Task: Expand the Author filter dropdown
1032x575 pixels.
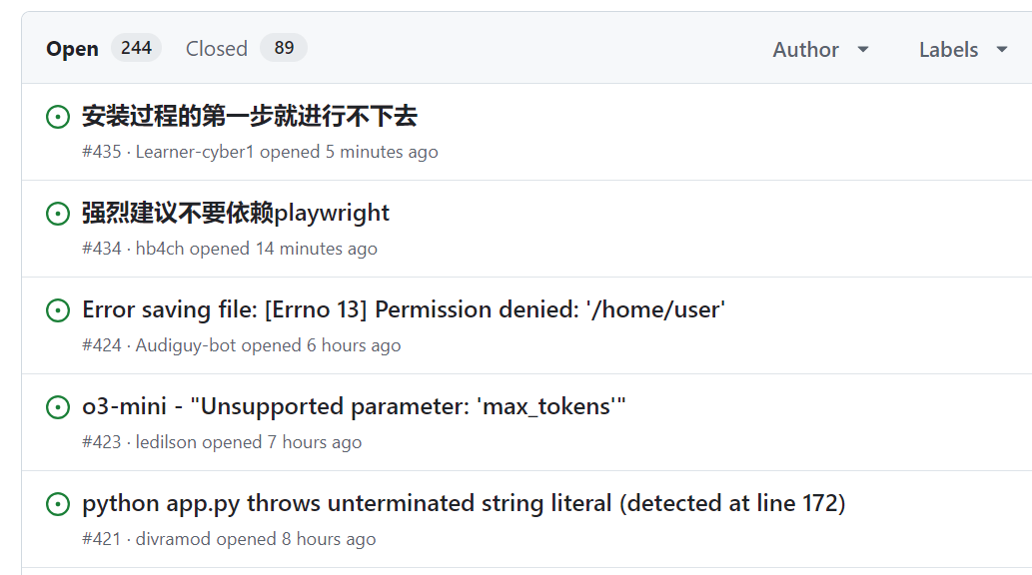Action: (820, 49)
